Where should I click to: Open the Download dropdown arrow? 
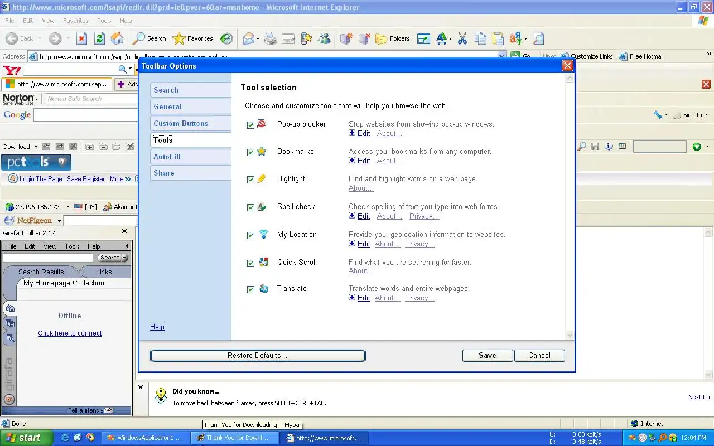(36, 147)
